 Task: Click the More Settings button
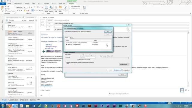coord(124,64)
